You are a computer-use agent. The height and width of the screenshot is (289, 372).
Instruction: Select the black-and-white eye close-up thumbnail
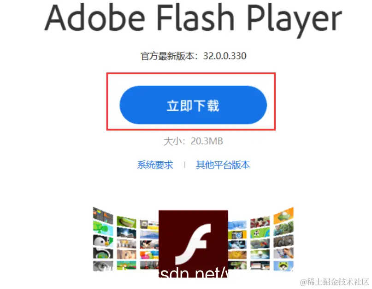click(x=103, y=266)
